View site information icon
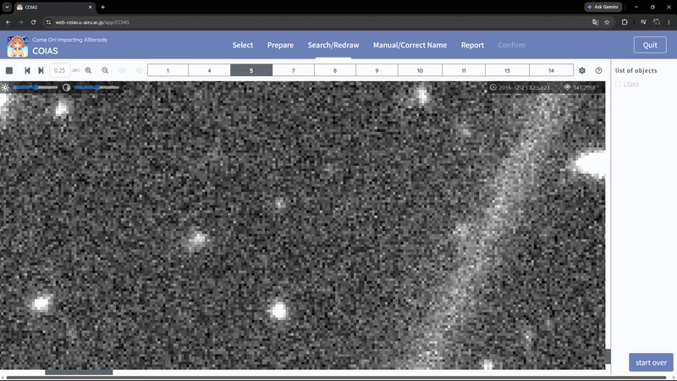The width and height of the screenshot is (677, 381). tap(48, 22)
